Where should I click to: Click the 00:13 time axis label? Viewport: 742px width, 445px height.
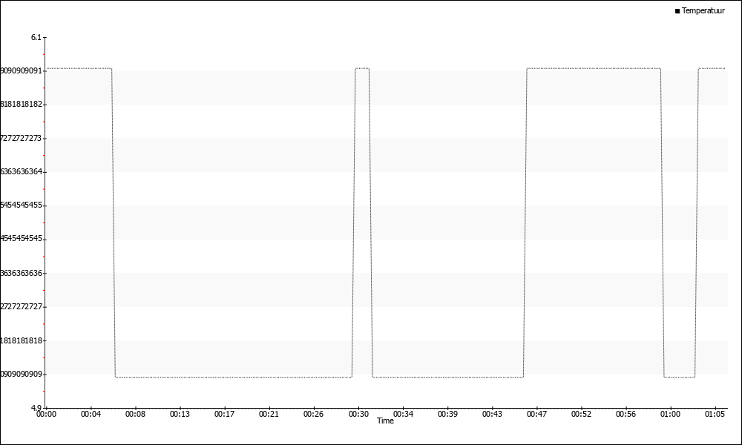[180, 415]
